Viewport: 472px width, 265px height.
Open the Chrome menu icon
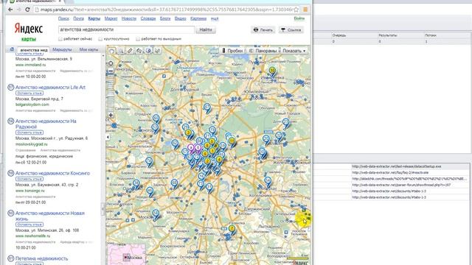point(305,10)
